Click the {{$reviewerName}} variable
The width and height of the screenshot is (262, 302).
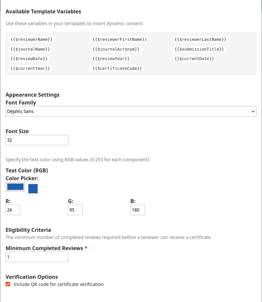coord(31,40)
